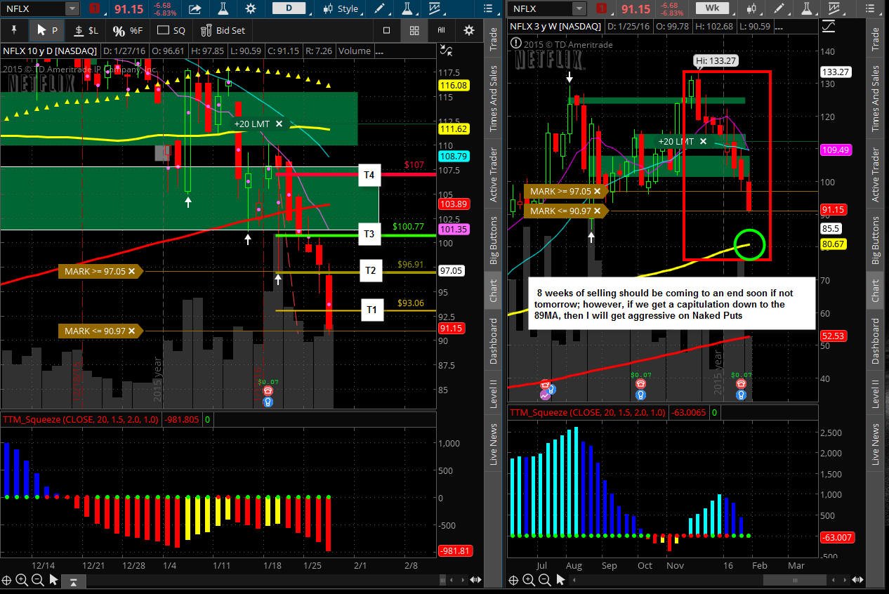The height and width of the screenshot is (594, 889).
Task: Cancel +20 LMT order on left chart
Action: point(279,124)
